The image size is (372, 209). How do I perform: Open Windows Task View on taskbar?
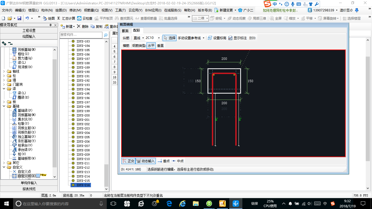pyautogui.click(x=113, y=203)
